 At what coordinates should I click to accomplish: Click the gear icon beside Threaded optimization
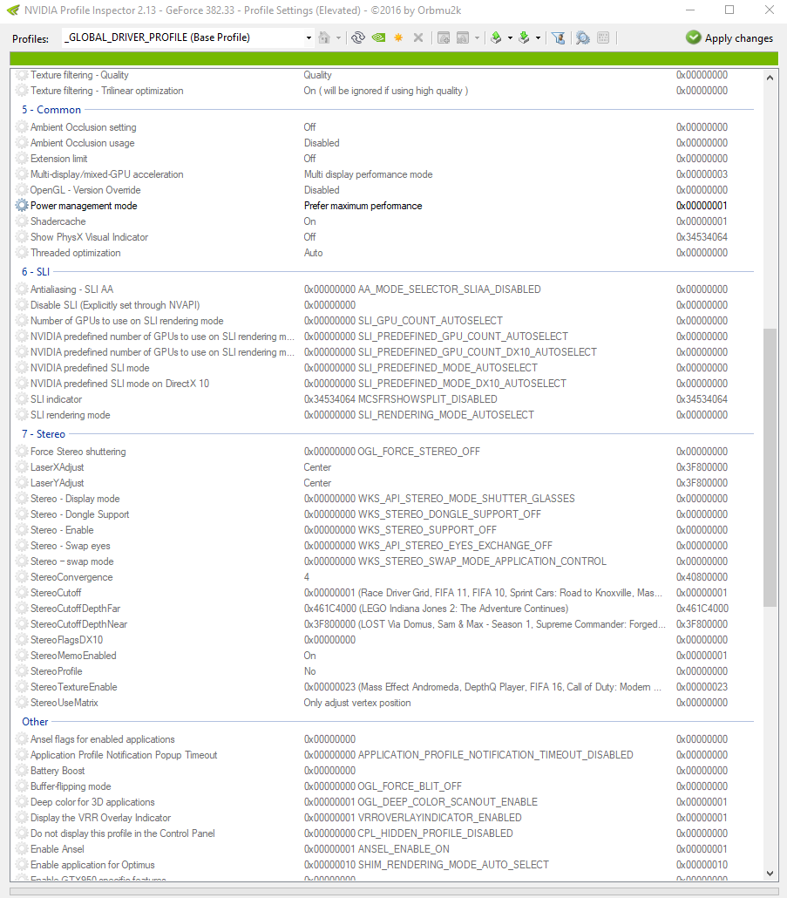(22, 253)
